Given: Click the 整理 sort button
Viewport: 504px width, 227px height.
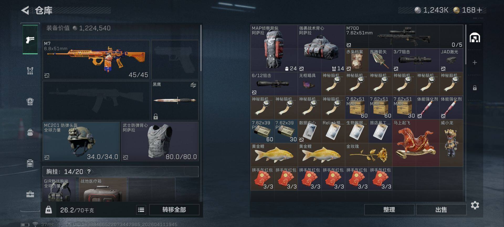Looking at the screenshot, I should 389,210.
